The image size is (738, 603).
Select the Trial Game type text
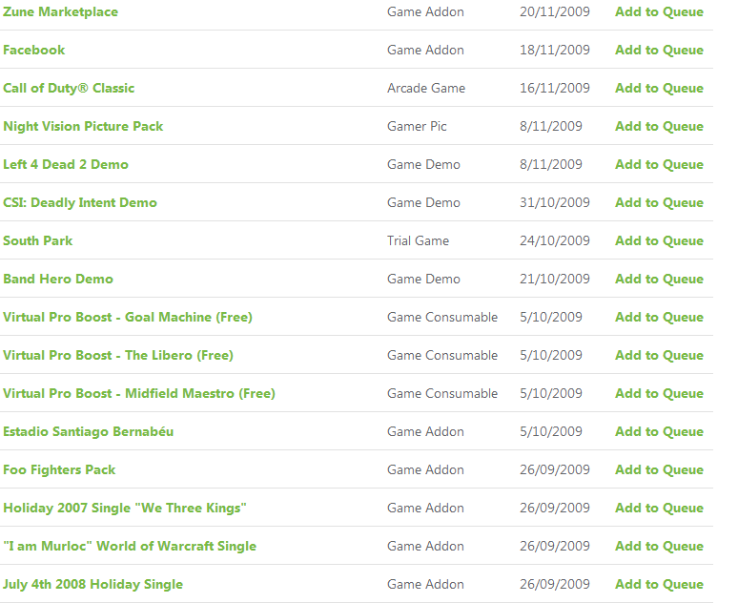418,240
